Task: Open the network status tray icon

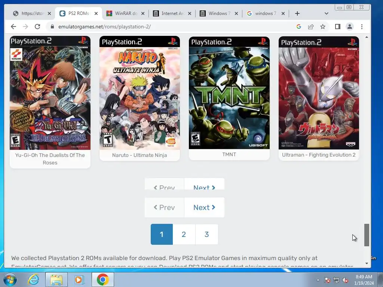Action: pyautogui.click(x=336, y=280)
